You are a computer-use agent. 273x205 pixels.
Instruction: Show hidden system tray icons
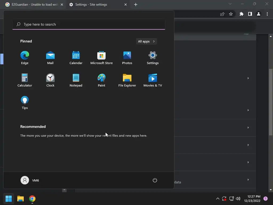pos(218,199)
